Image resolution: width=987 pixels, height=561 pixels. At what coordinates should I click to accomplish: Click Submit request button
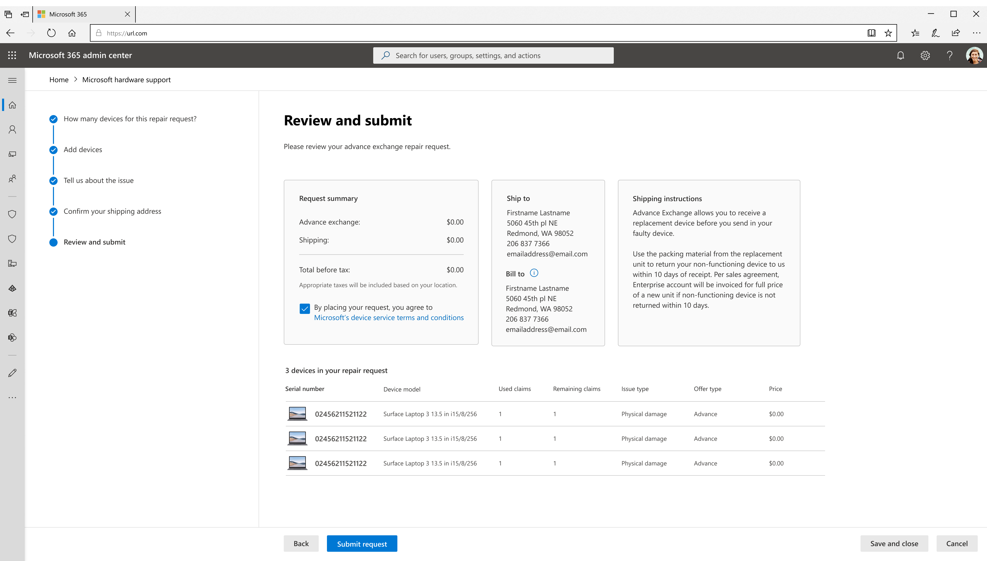tap(362, 544)
